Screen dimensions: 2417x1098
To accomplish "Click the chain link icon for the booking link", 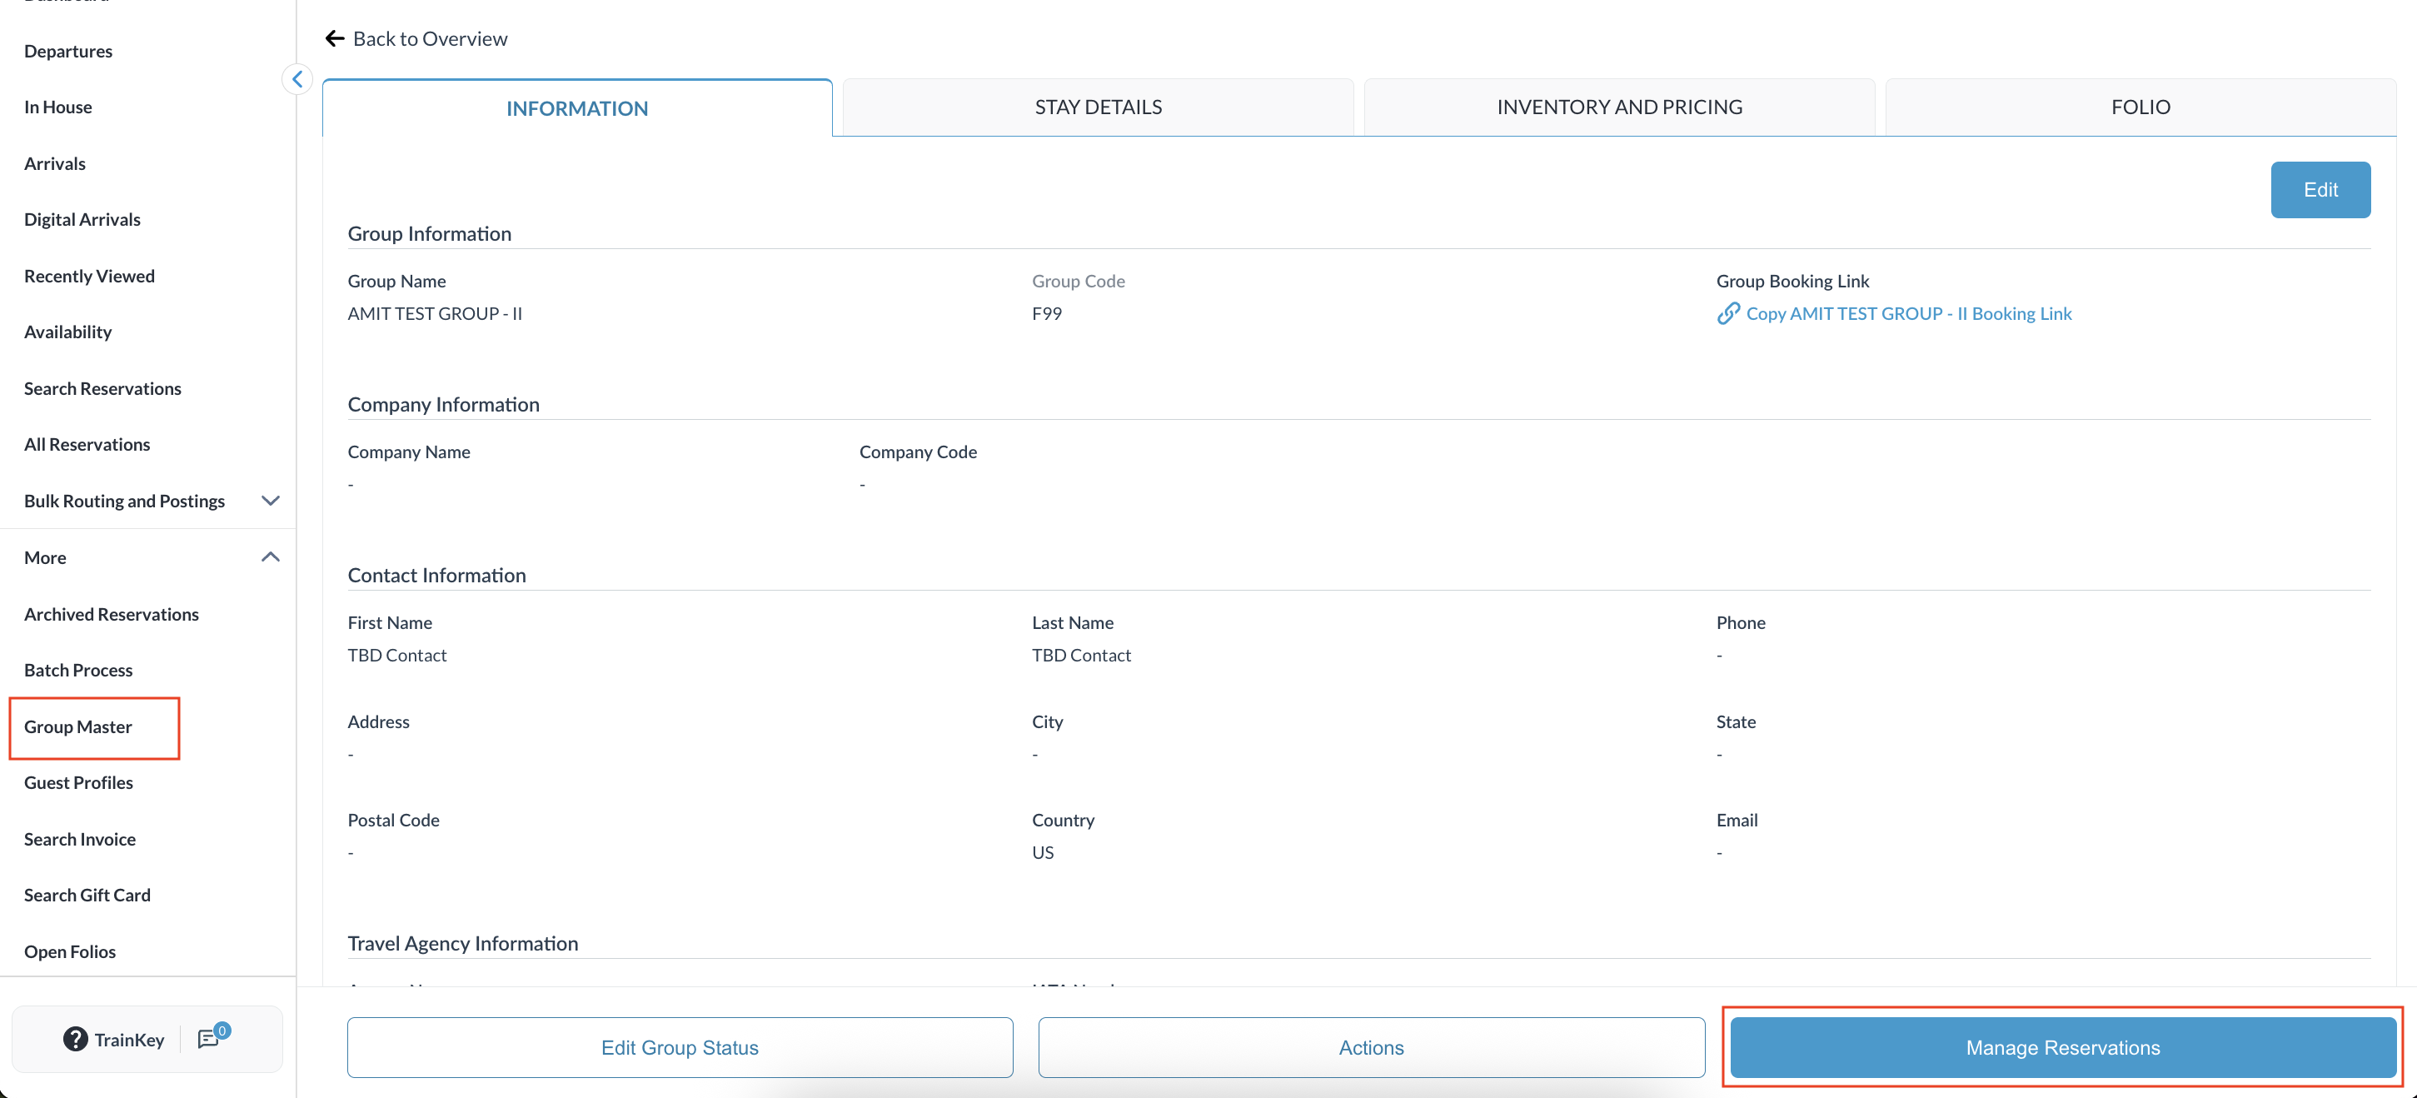I will (1728, 313).
